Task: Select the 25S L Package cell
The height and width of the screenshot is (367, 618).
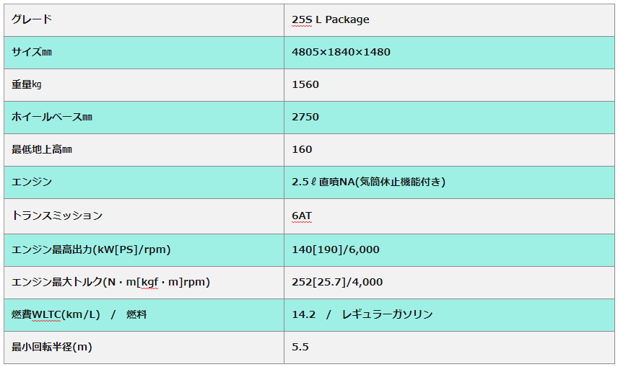Action: (330, 19)
